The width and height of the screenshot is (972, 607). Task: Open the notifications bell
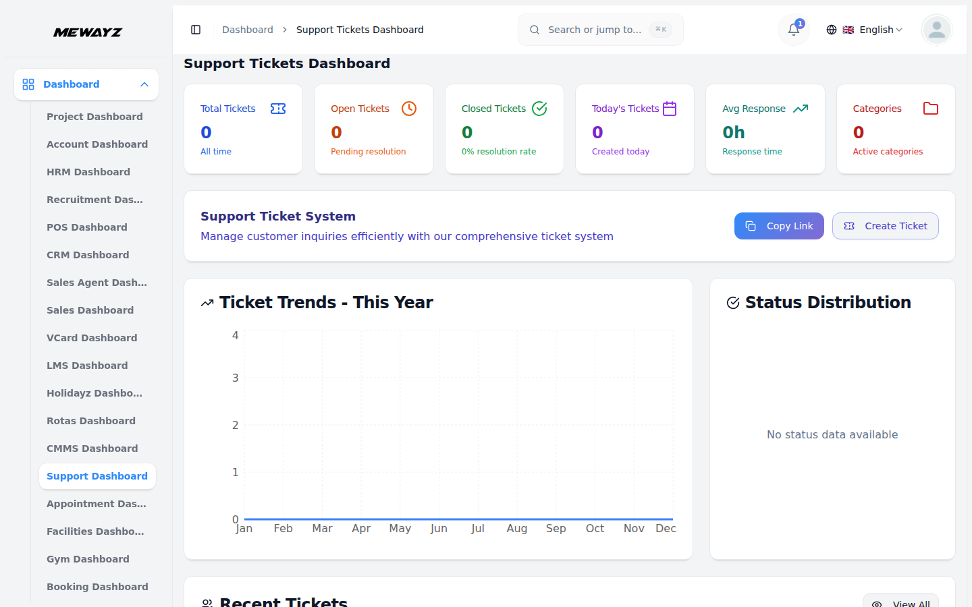tap(793, 30)
